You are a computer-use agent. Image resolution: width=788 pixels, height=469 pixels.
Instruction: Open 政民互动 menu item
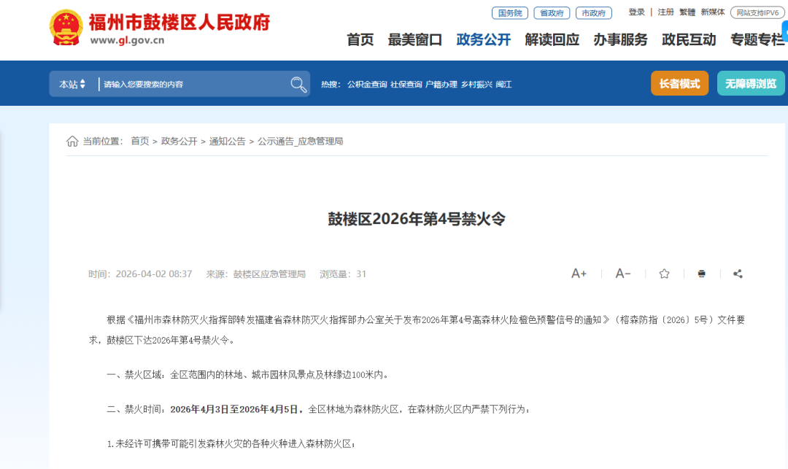(689, 39)
